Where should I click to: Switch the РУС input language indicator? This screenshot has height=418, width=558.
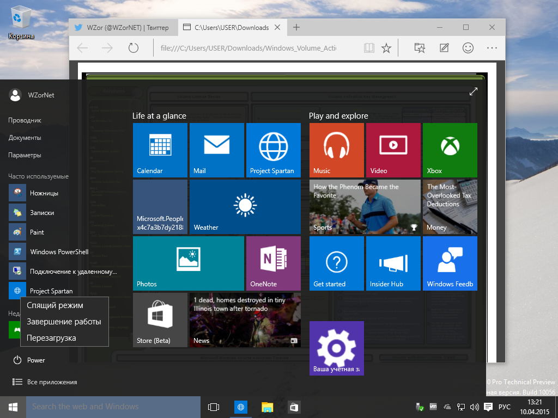coord(504,407)
